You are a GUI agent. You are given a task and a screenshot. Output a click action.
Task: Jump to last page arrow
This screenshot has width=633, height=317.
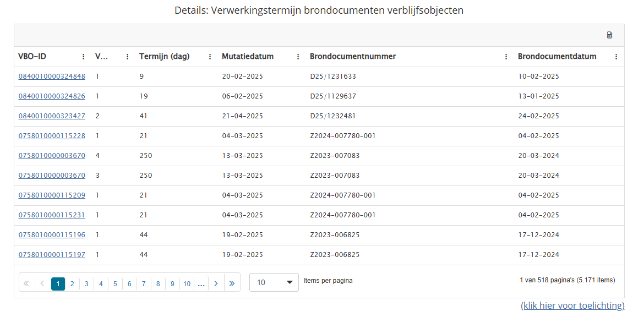tap(232, 283)
